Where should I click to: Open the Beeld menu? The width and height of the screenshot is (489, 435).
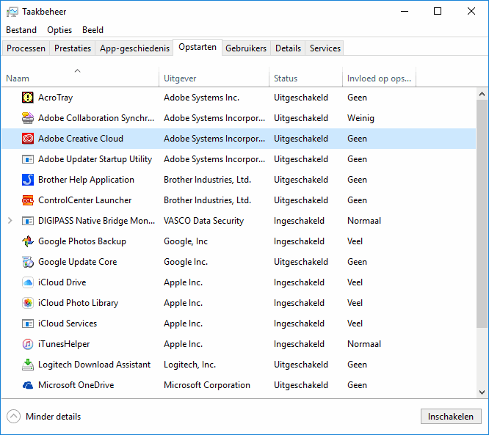(93, 30)
